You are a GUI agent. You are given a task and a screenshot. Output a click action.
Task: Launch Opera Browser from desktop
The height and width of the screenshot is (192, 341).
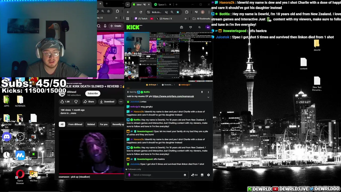20,177
